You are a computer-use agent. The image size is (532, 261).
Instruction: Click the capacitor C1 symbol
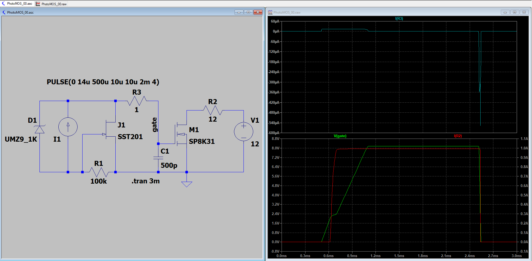point(158,158)
